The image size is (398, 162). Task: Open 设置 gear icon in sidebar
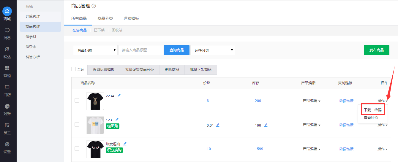click(x=7, y=144)
